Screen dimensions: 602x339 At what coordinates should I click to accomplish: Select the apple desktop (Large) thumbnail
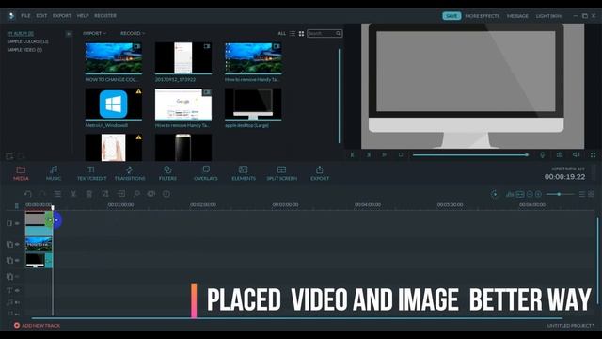point(253,105)
